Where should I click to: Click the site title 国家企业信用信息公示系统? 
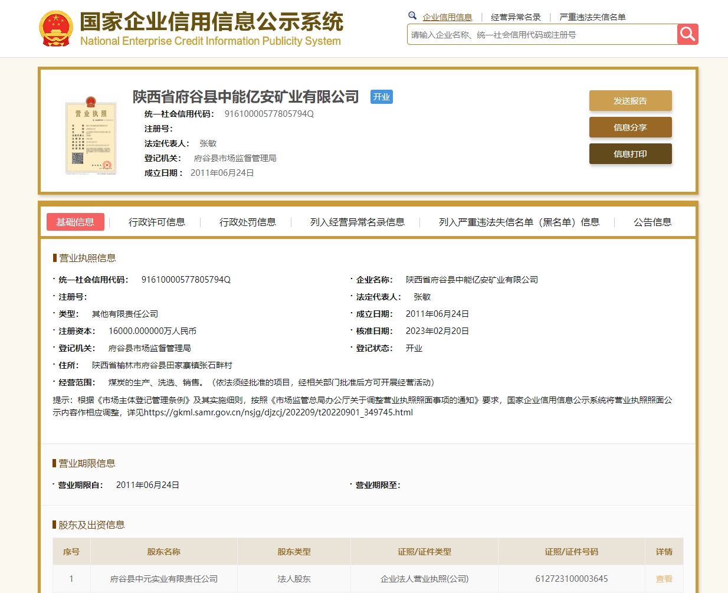click(211, 22)
